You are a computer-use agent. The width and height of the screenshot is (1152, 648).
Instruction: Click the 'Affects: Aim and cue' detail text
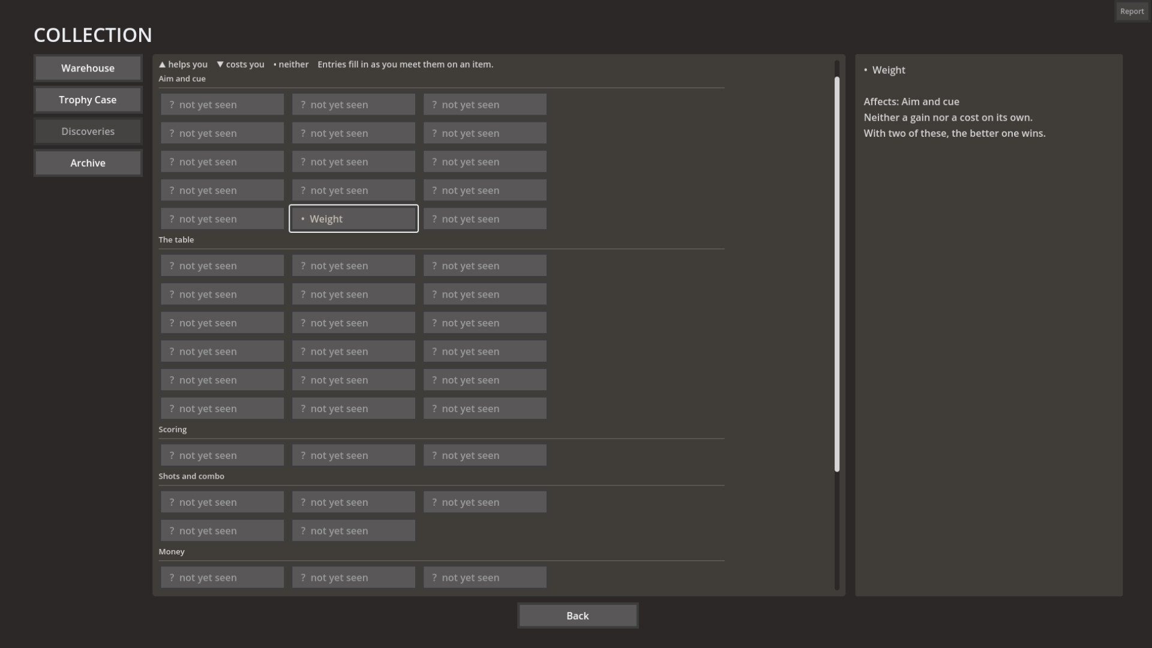point(911,102)
